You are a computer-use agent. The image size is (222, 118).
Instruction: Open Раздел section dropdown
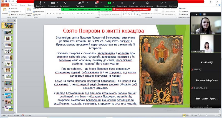(x=37, y=15)
